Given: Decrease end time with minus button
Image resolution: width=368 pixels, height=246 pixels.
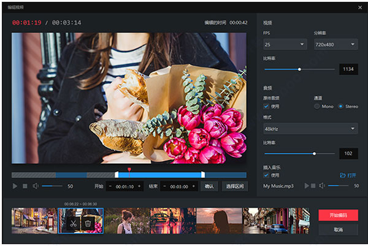Looking at the screenshot, I should coord(164,186).
